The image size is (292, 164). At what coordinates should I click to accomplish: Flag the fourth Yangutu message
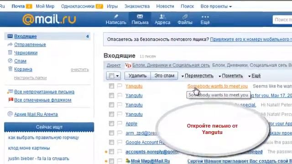click(120, 114)
